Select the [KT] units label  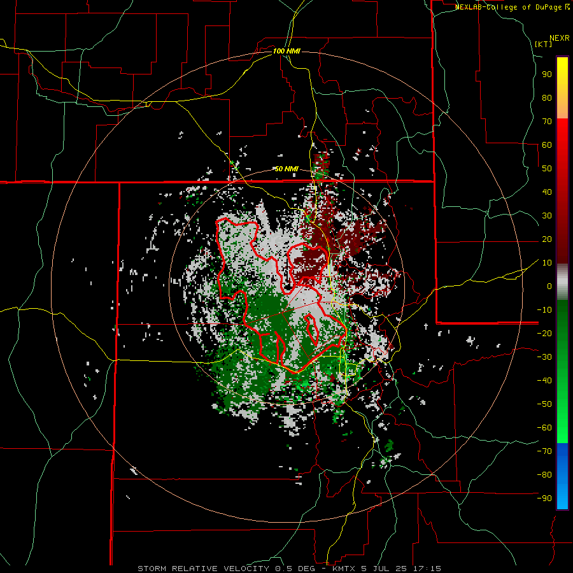[x=544, y=44]
